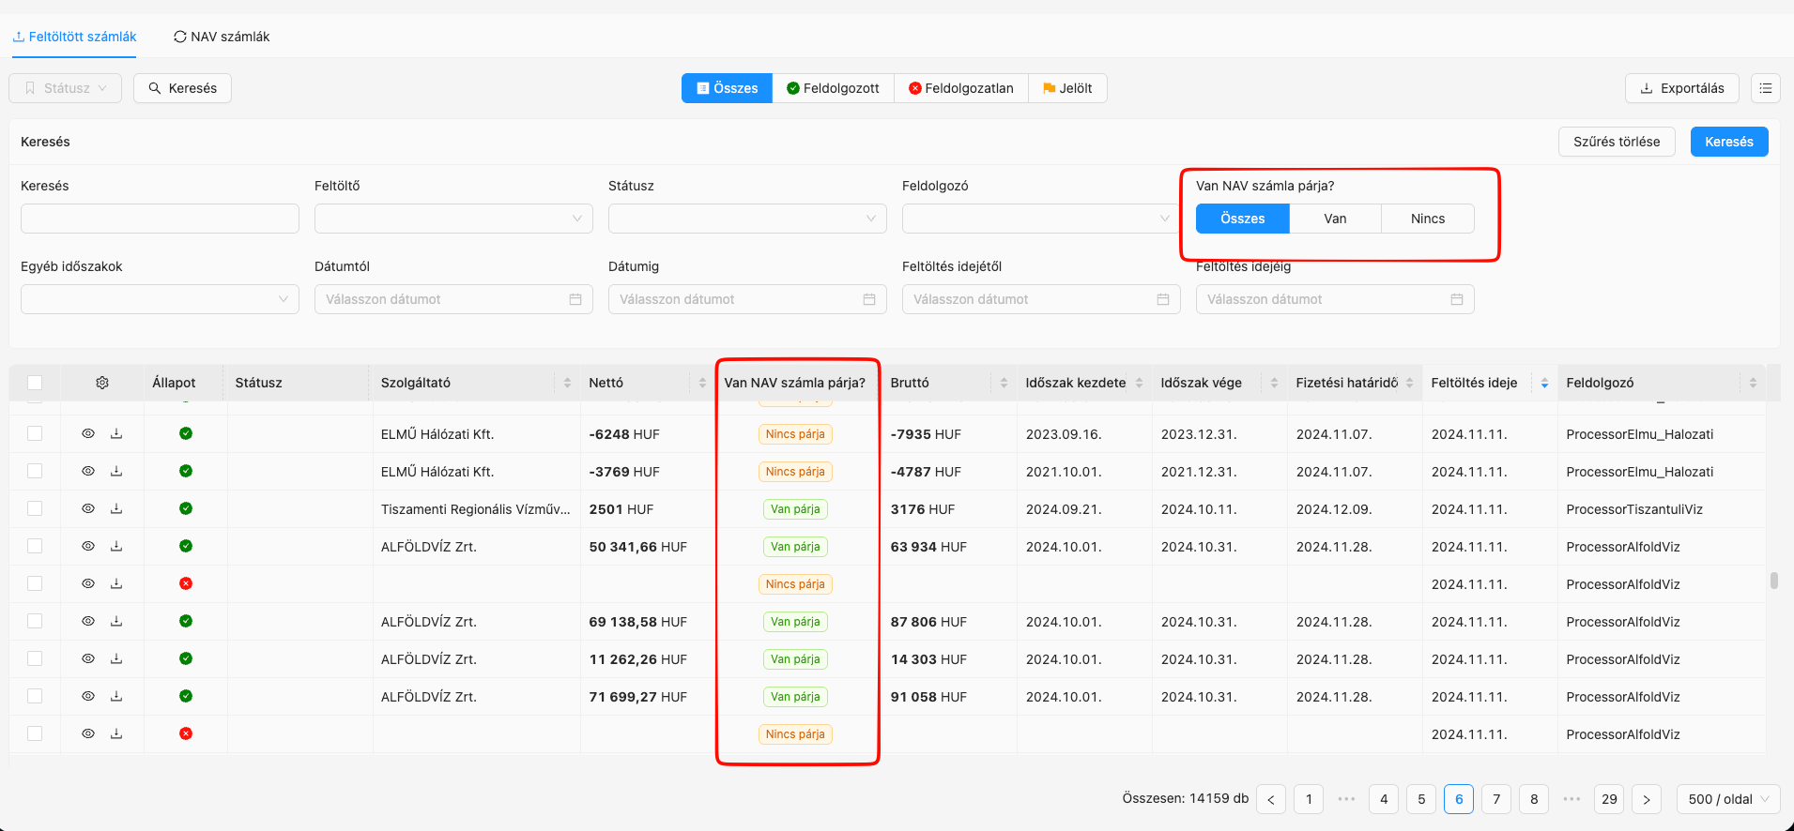
Task: Filter by the Feldolgozatlan tab
Action: tap(961, 88)
